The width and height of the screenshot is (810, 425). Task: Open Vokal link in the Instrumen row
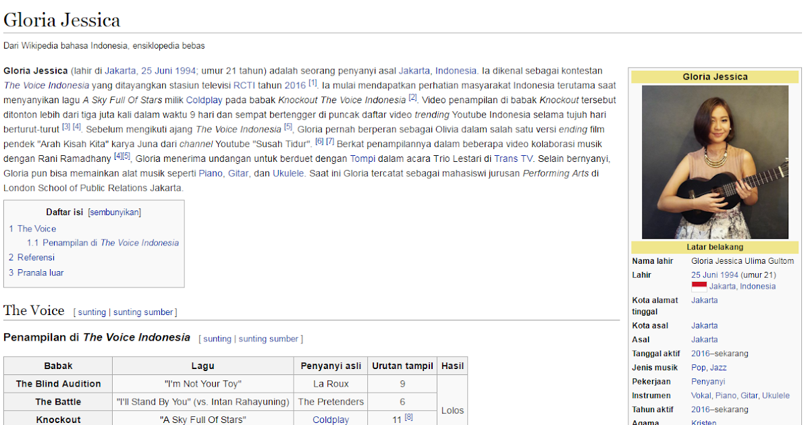point(701,396)
